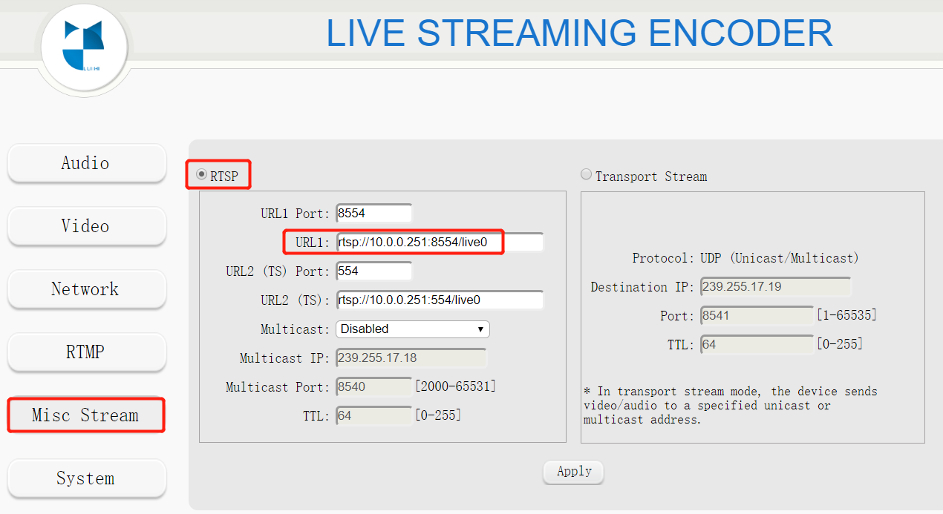Image resolution: width=943 pixels, height=514 pixels.
Task: Select the Transport Stream radio button
Action: (x=587, y=175)
